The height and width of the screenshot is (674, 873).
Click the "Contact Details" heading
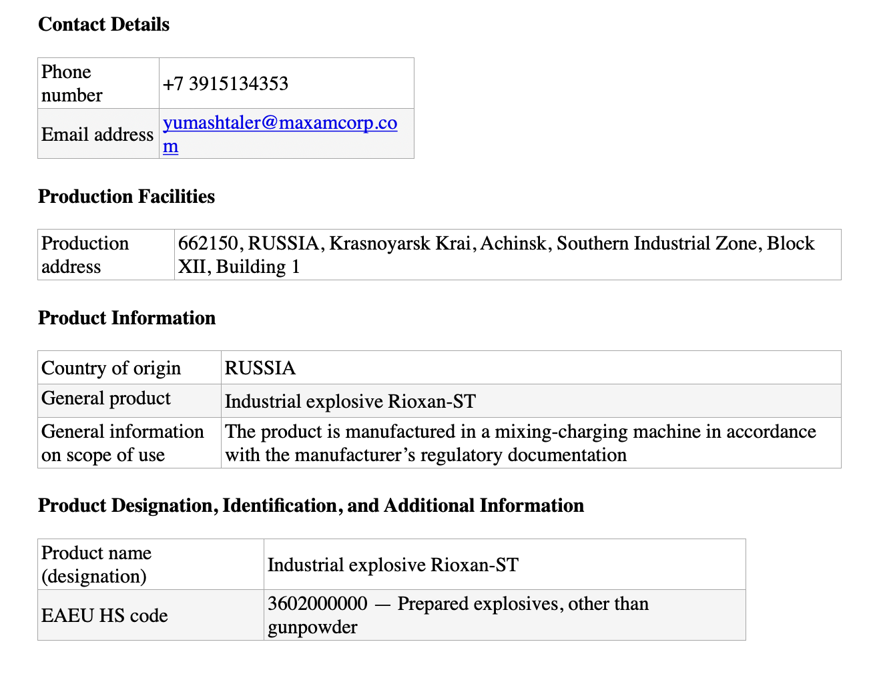104,25
